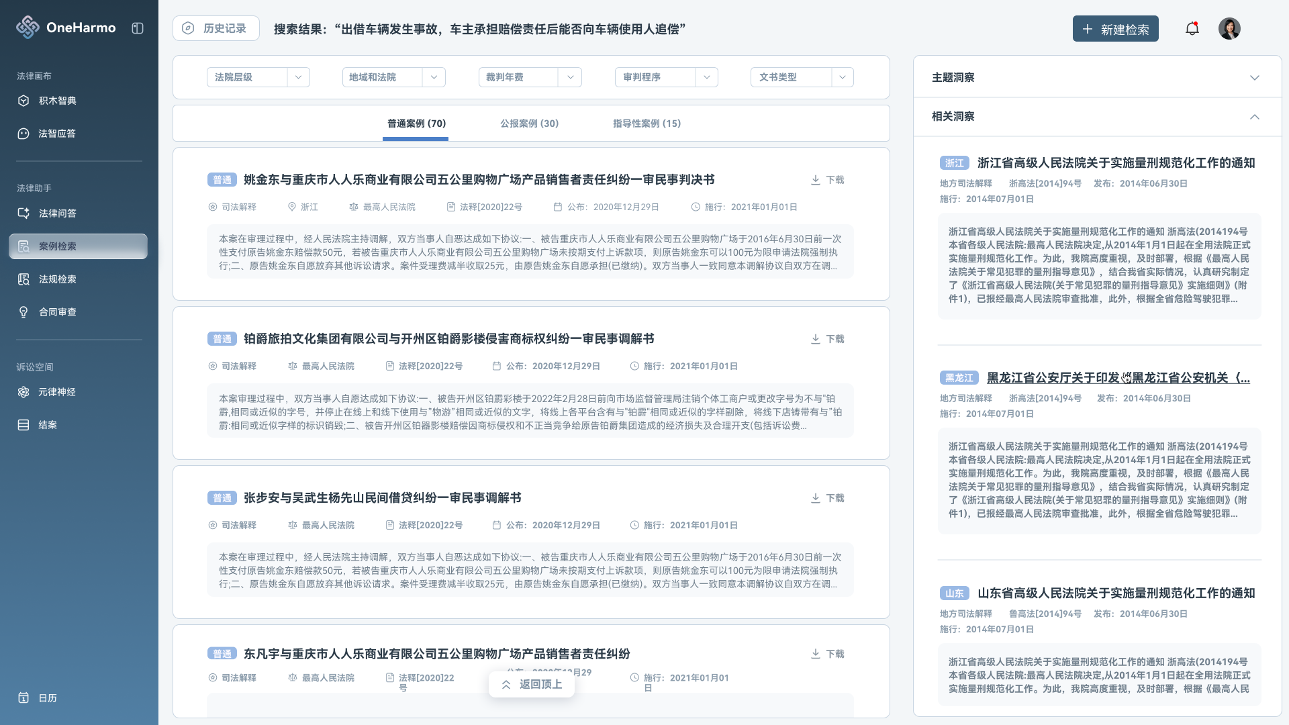
Task: Click summary text of 铂爵旅拍 case
Action: tap(530, 412)
